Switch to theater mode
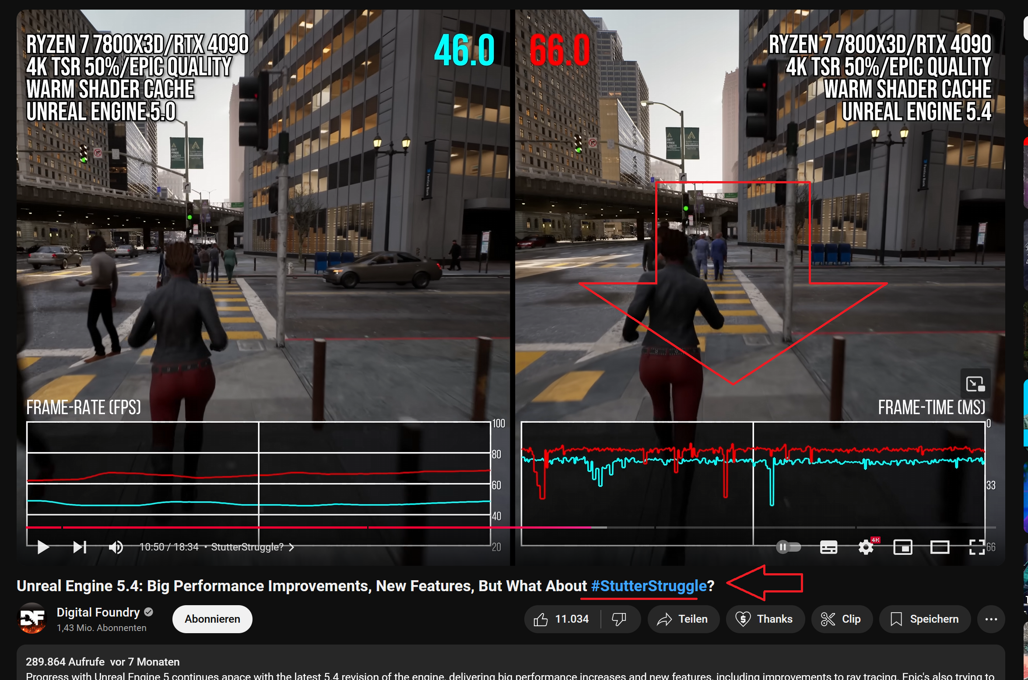Viewport: 1028px width, 680px height. click(x=940, y=547)
